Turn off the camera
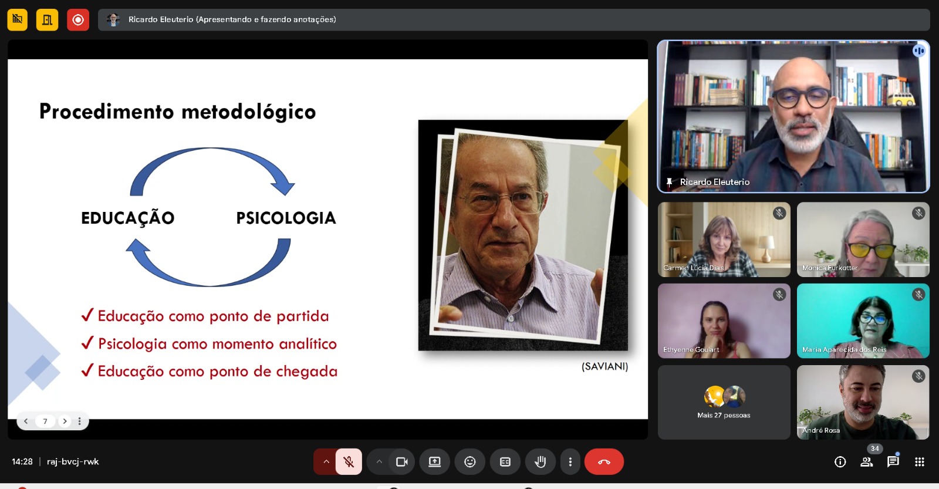 (x=401, y=462)
